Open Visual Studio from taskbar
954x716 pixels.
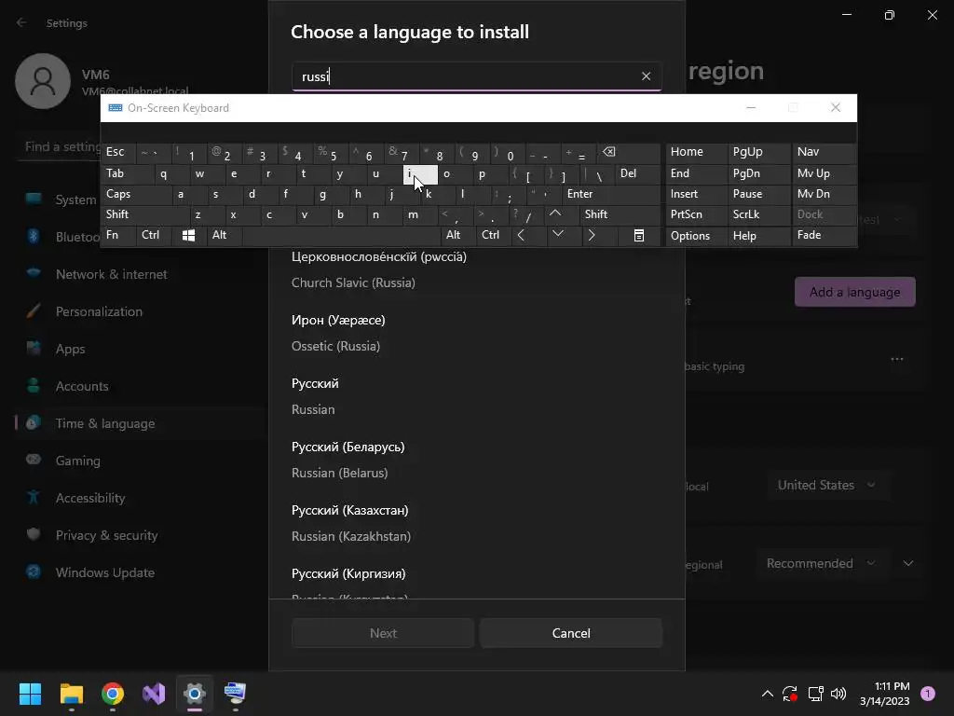pos(154,694)
